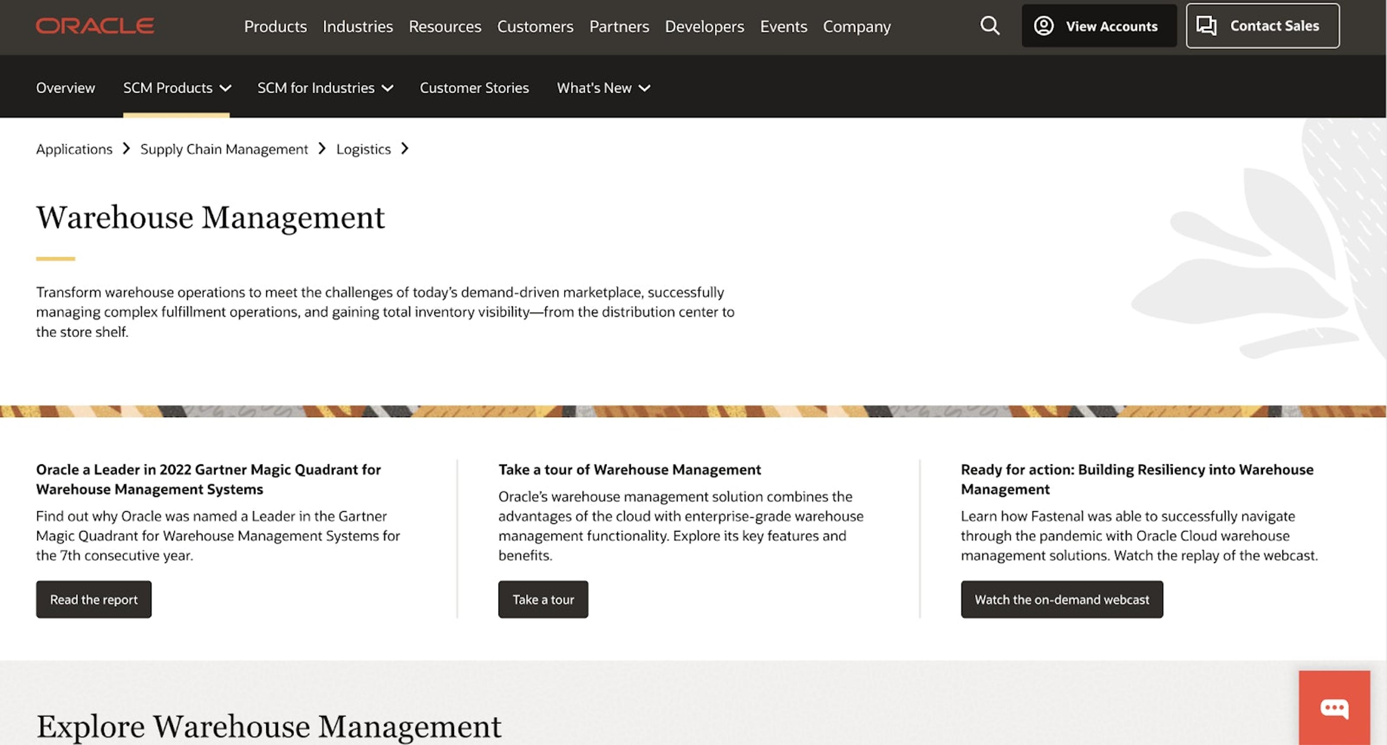This screenshot has width=1387, height=745.
Task: Click the chat bubbles icon in Contact Sales
Action: [1206, 26]
